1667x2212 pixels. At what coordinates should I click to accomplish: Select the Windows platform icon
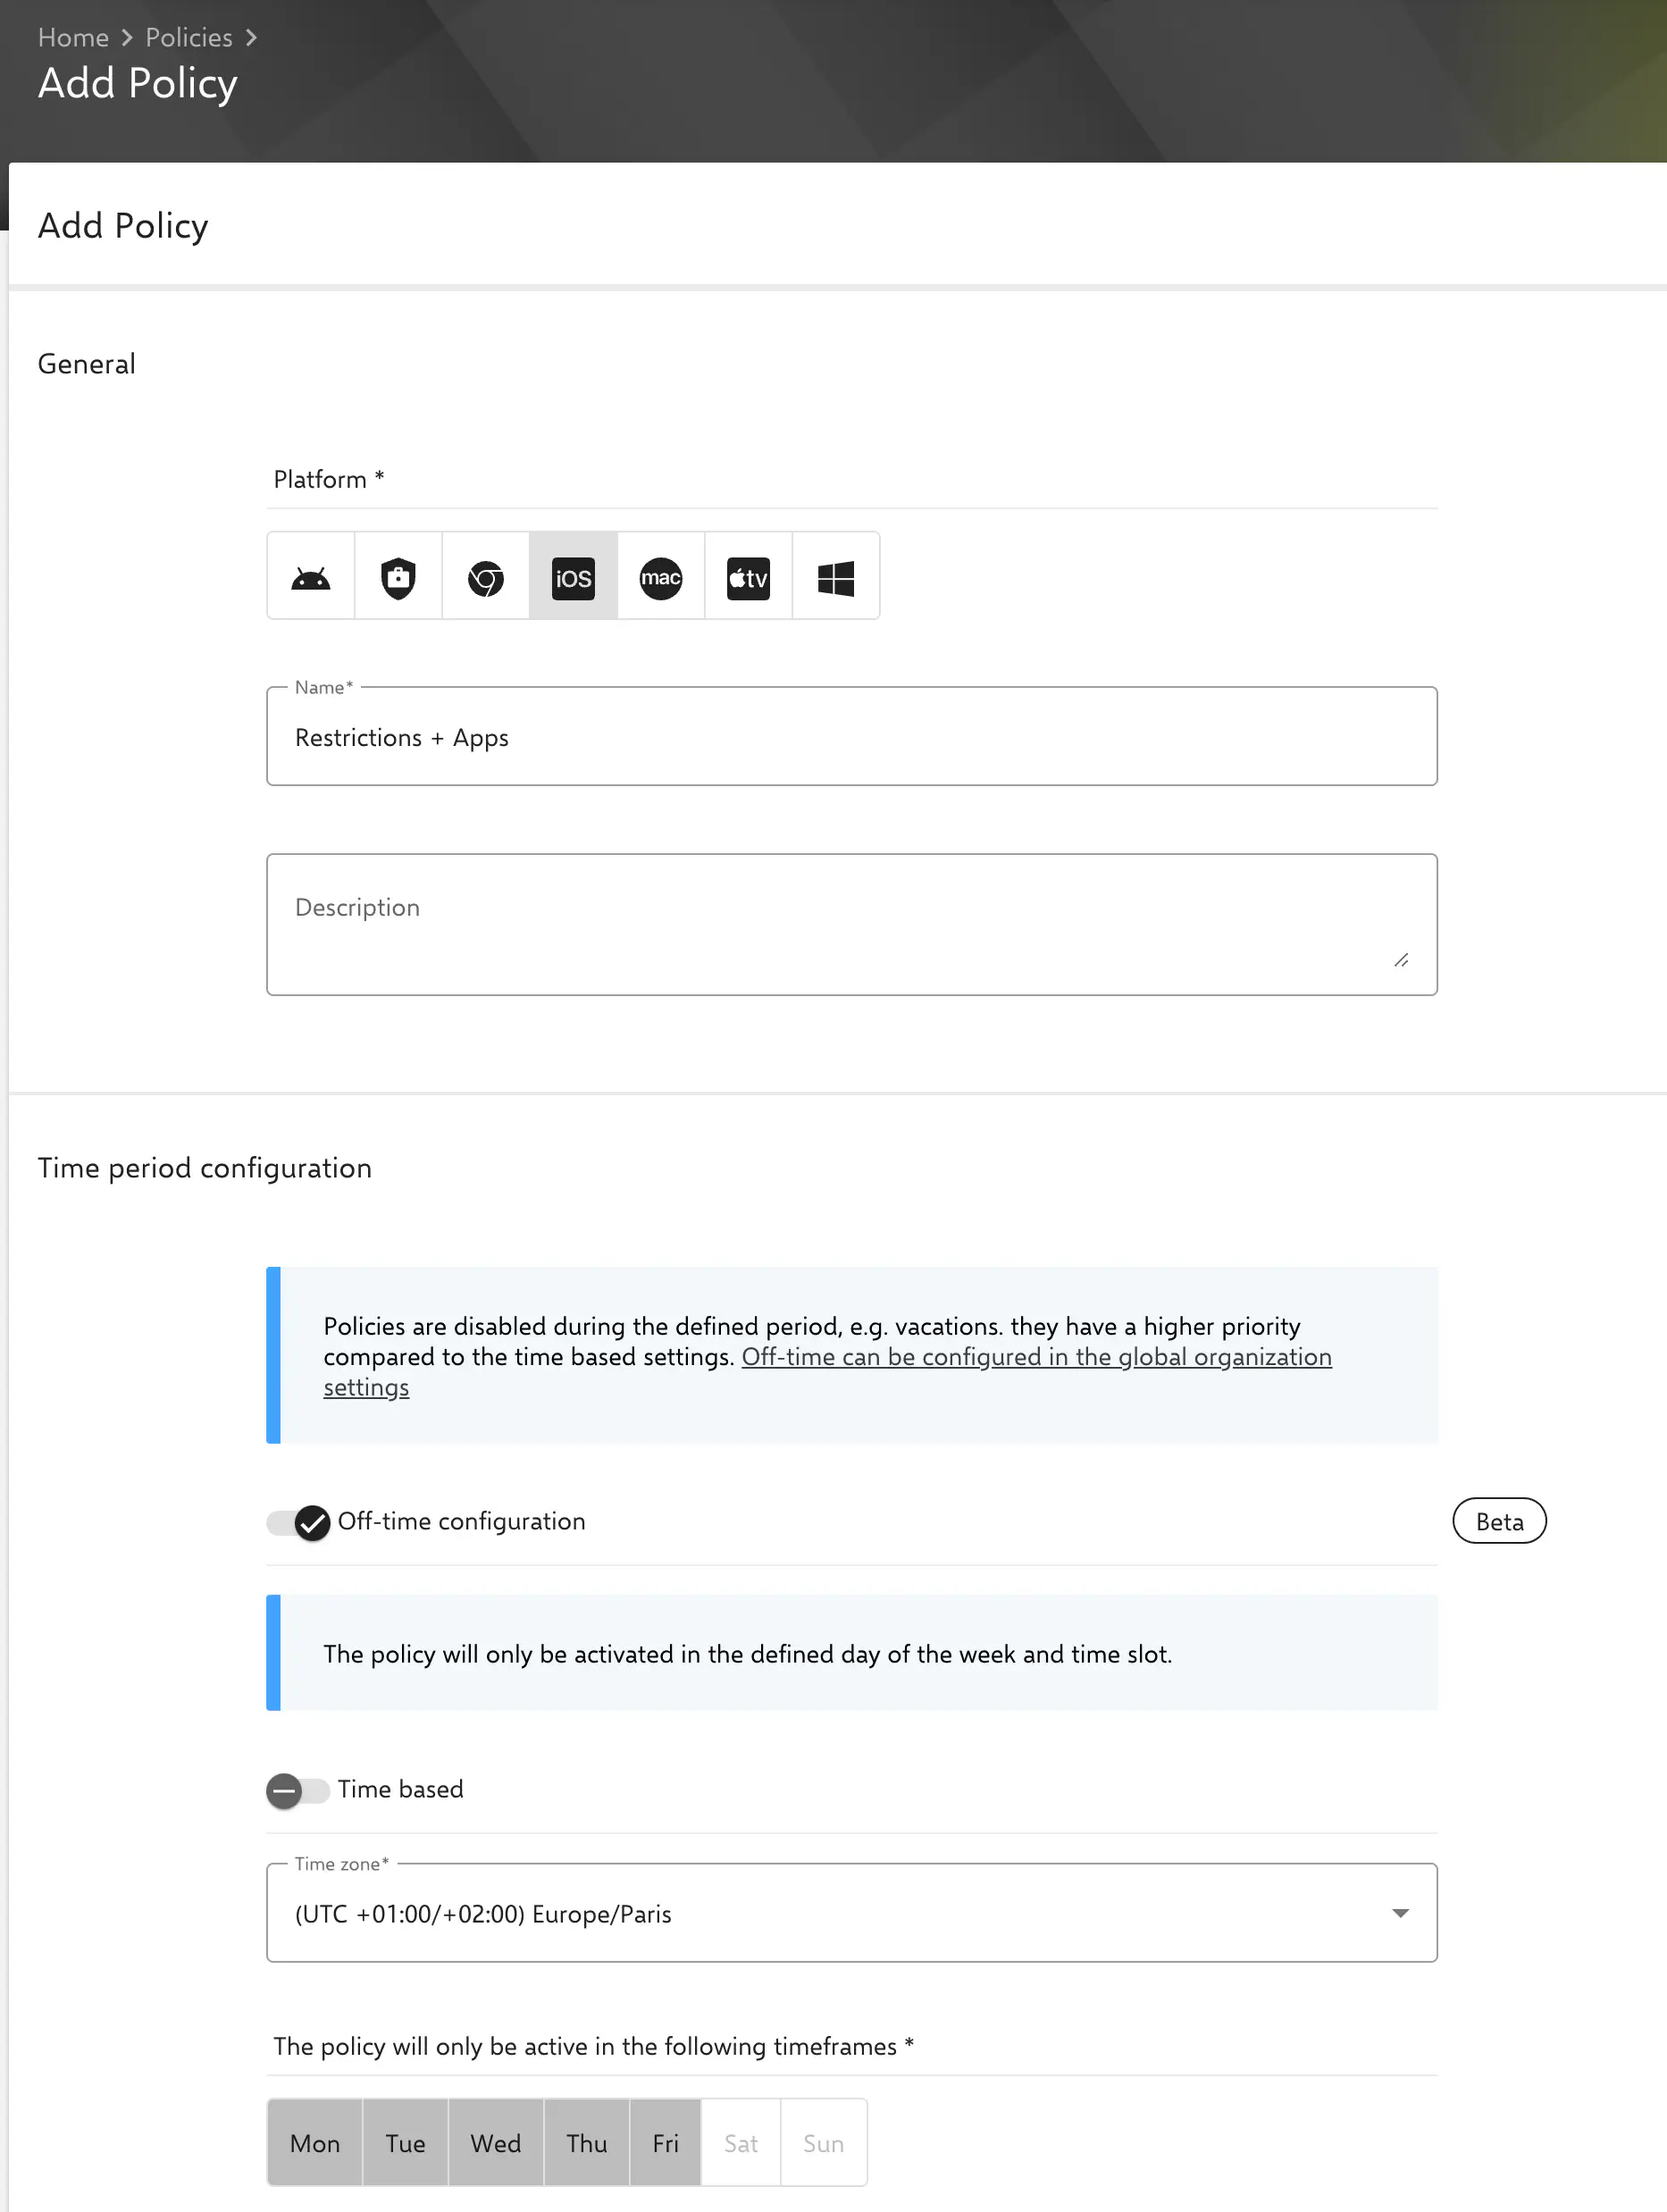[836, 577]
